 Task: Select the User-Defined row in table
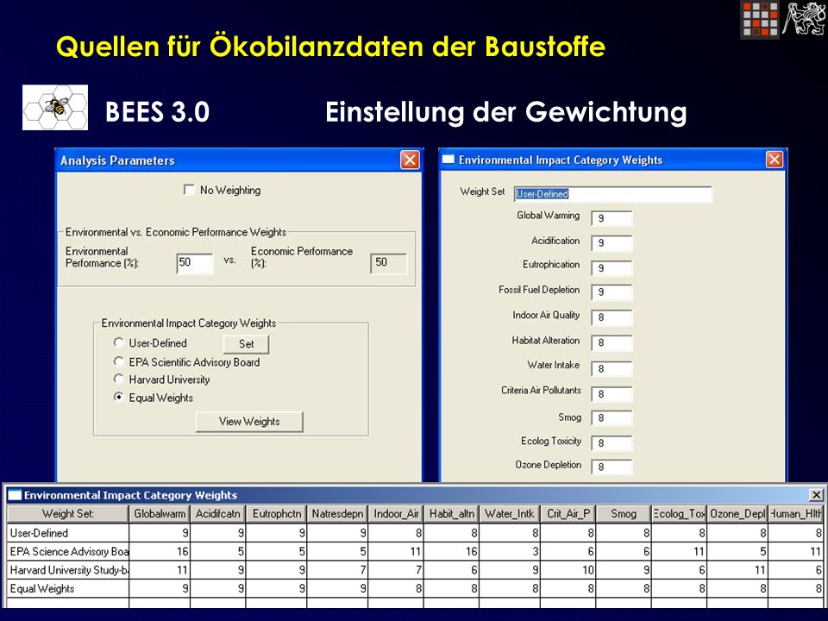click(x=415, y=533)
